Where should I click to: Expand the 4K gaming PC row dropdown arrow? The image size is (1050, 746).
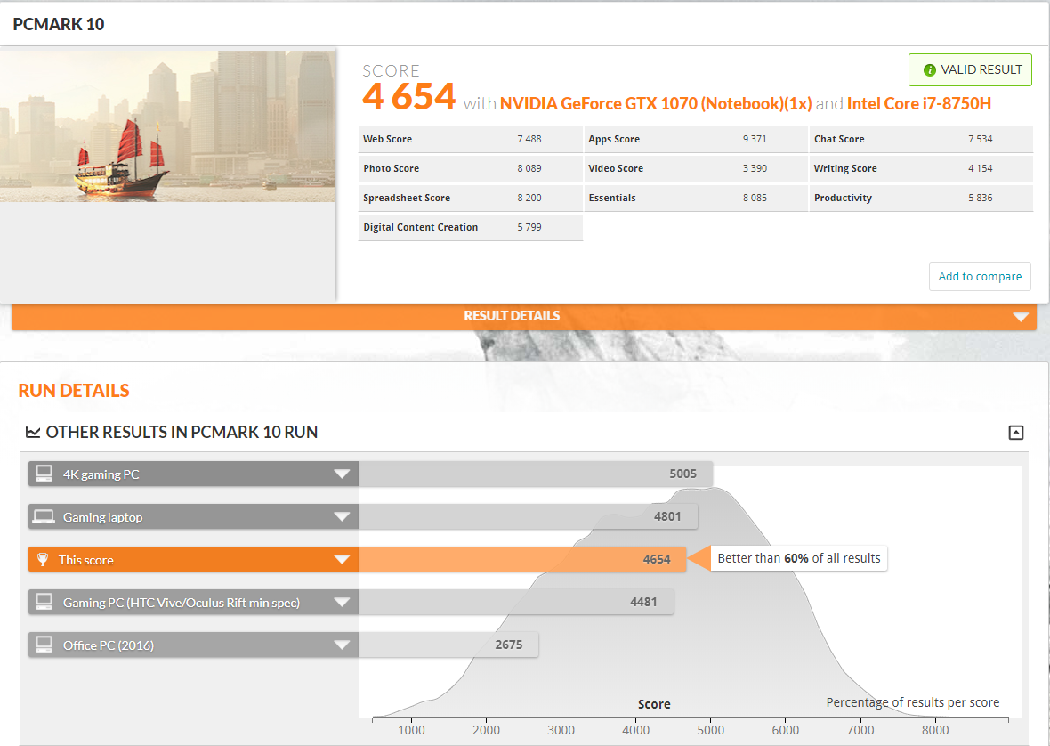[x=342, y=474]
